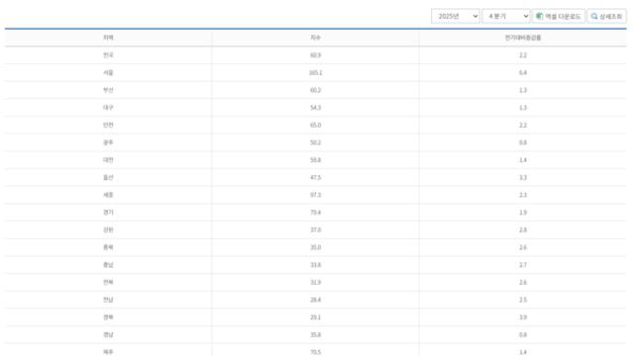This screenshot has height=356, width=634.
Task: Click the index value 79.4 for 경기
Action: pyautogui.click(x=315, y=213)
